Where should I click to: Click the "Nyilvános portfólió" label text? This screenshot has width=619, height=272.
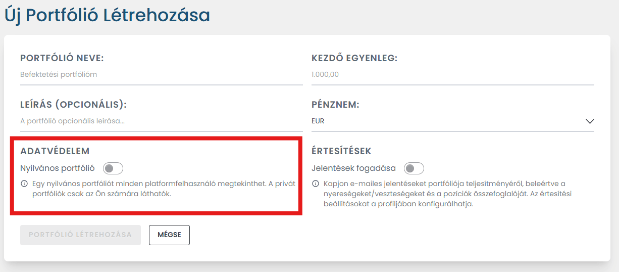[58, 168]
